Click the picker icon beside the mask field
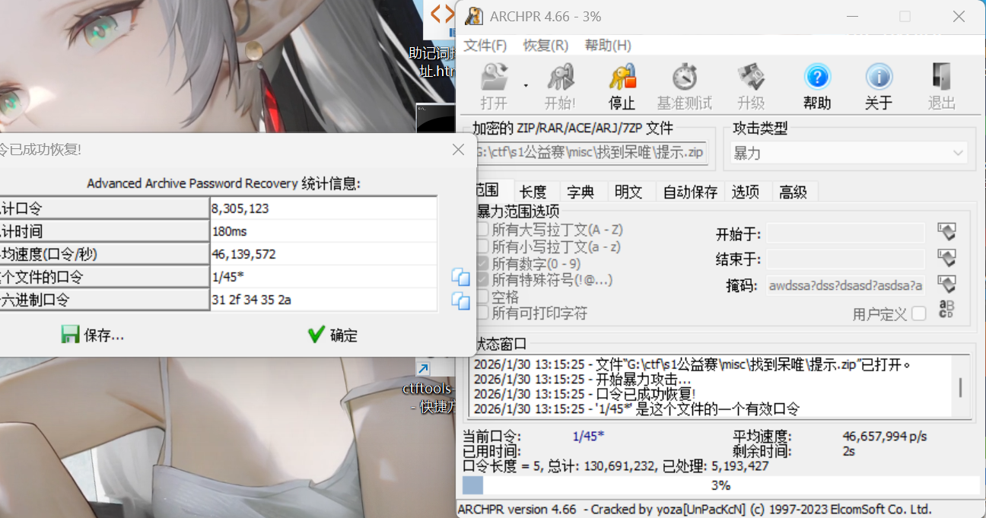986x518 pixels. click(x=946, y=285)
